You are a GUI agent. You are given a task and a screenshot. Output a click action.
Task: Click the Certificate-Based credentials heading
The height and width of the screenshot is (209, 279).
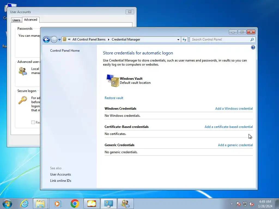[126, 127]
